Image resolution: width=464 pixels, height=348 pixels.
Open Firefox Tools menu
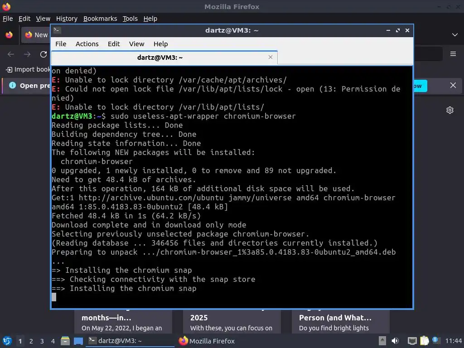(x=130, y=19)
